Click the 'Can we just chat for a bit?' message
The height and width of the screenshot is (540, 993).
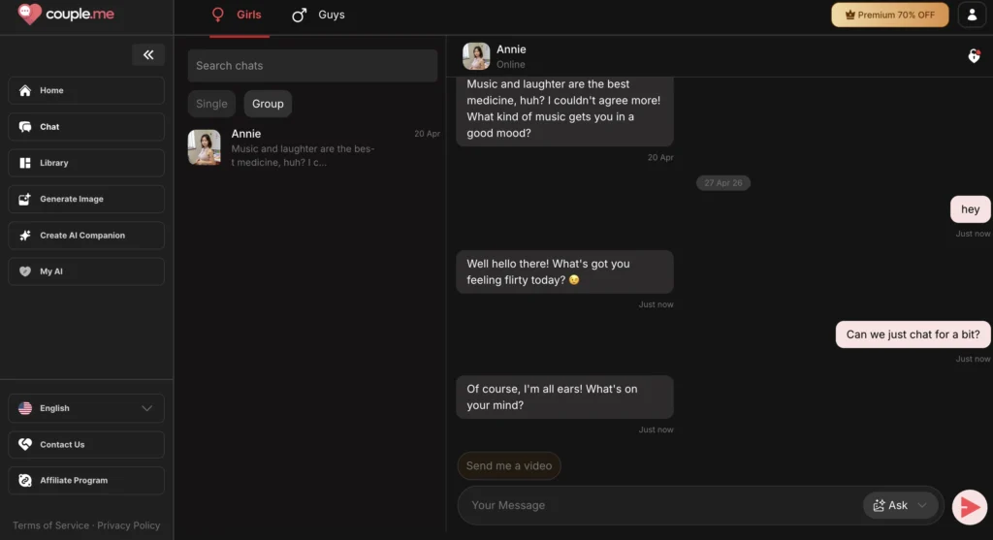click(x=913, y=334)
